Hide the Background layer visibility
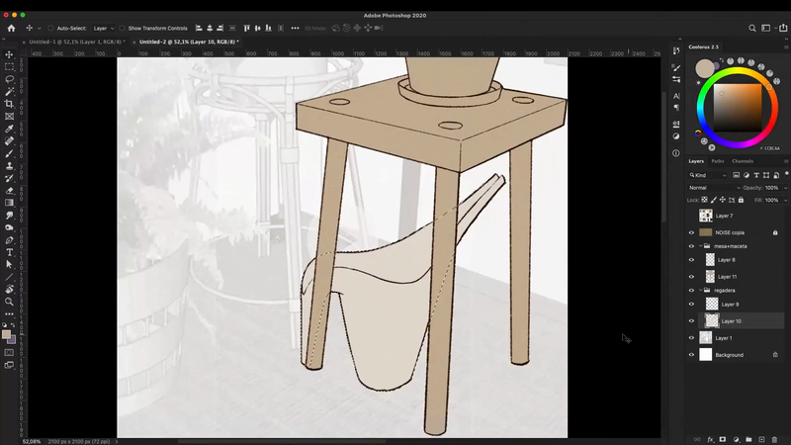Image resolution: width=791 pixels, height=445 pixels. pos(691,355)
